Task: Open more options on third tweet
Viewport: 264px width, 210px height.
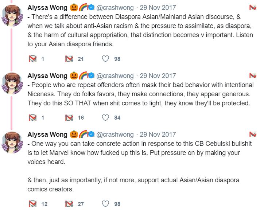Action: coord(252,135)
